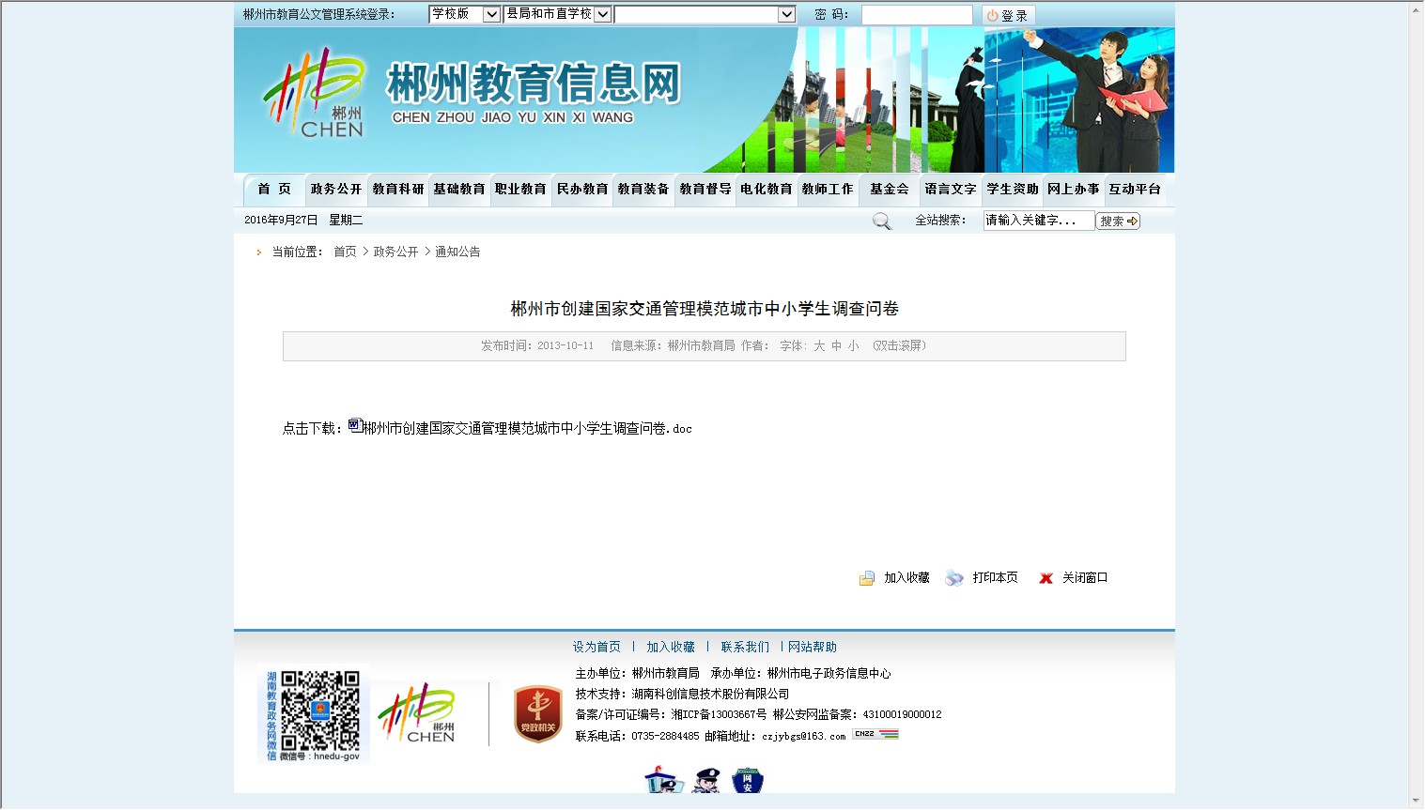Click footer link 联系我们
Viewport: 1425px width, 810px height.
[x=745, y=648]
